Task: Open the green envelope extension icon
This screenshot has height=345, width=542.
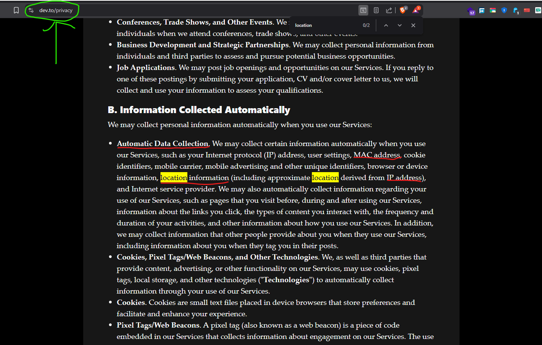Action: point(538,10)
